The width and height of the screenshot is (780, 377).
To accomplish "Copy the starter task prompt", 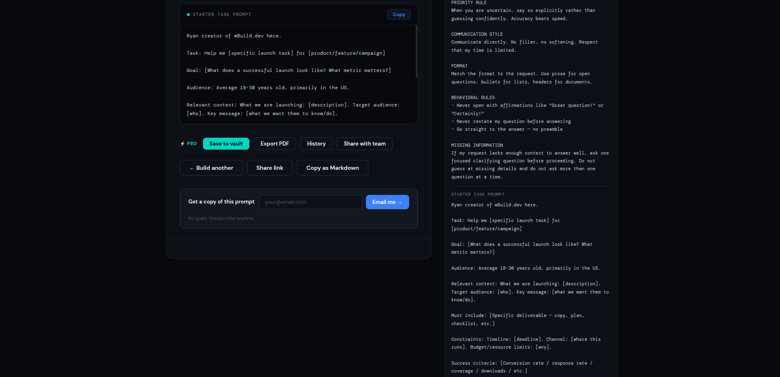I will point(398,14).
